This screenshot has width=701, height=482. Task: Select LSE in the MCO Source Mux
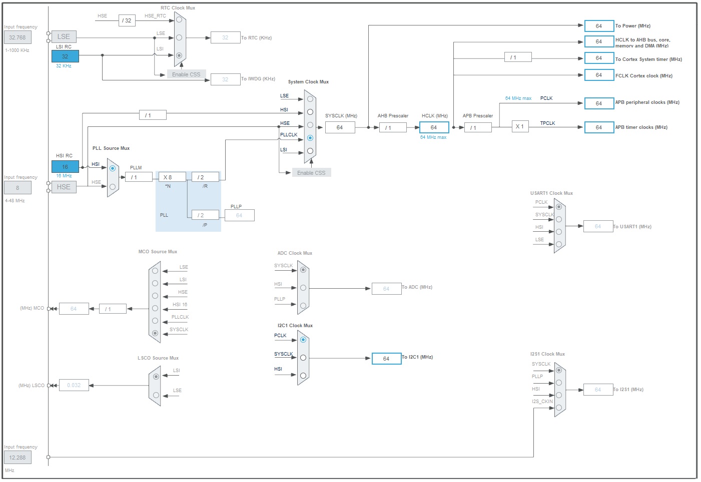pyautogui.click(x=155, y=271)
